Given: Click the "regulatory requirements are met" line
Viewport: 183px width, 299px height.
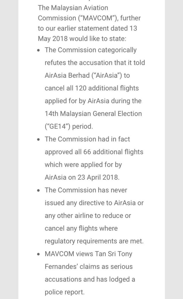Looking at the screenshot, I should click(94, 241).
